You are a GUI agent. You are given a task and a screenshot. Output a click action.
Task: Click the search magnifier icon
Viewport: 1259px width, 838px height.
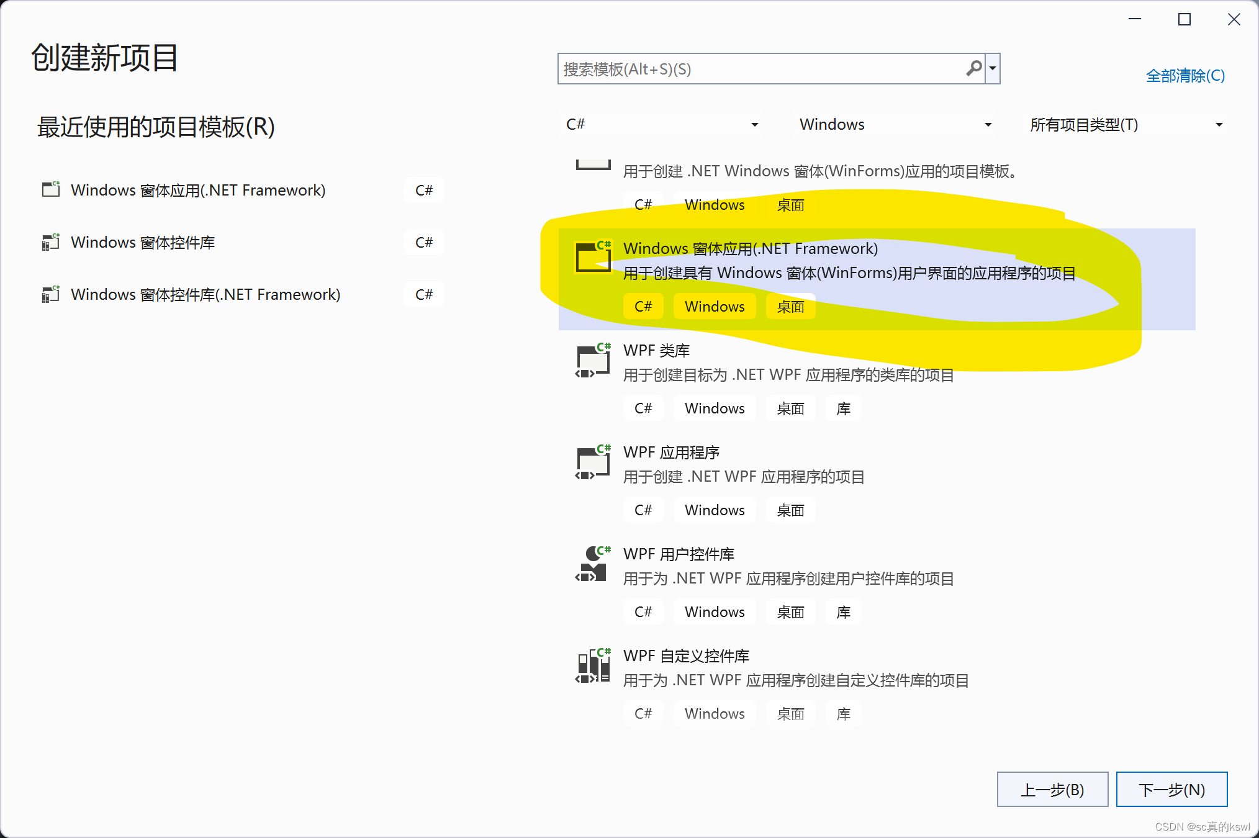click(974, 68)
